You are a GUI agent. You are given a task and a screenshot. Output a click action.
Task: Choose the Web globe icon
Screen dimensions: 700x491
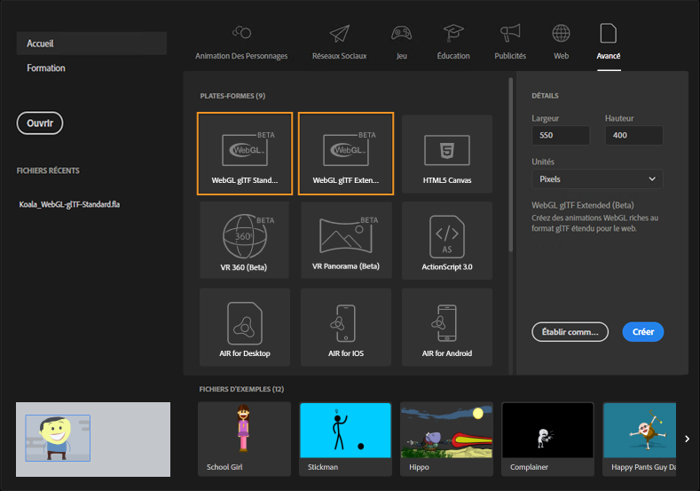562,33
